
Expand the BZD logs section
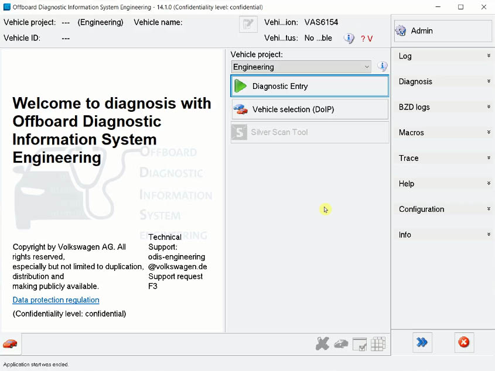tap(443, 107)
